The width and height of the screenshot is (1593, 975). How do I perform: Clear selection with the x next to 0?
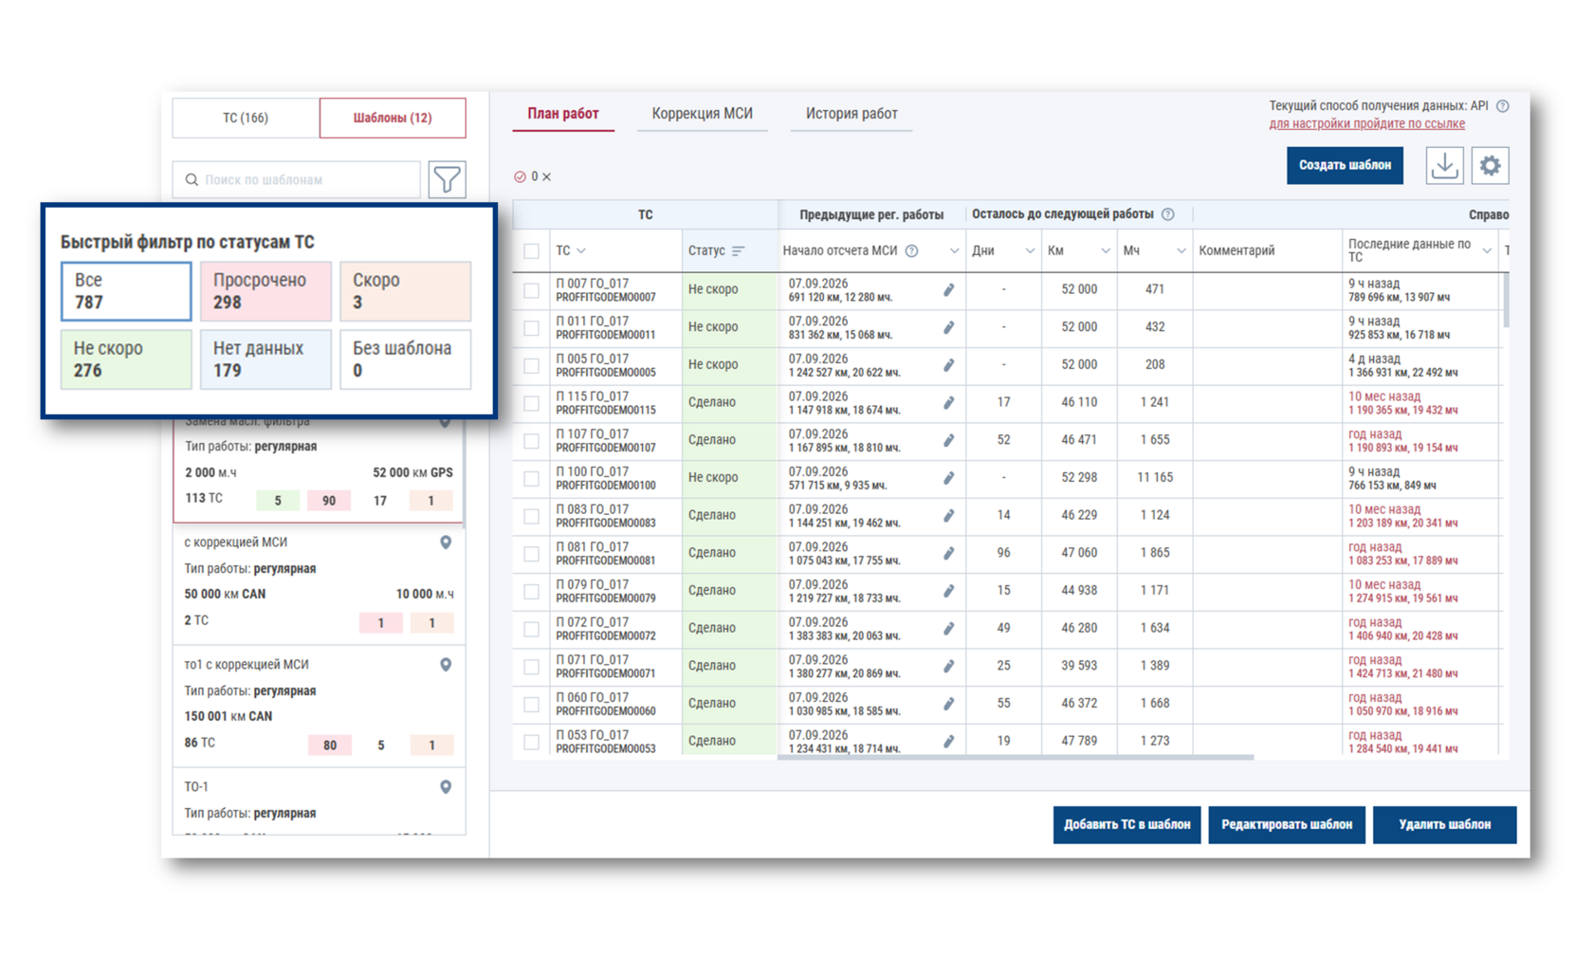point(547,177)
